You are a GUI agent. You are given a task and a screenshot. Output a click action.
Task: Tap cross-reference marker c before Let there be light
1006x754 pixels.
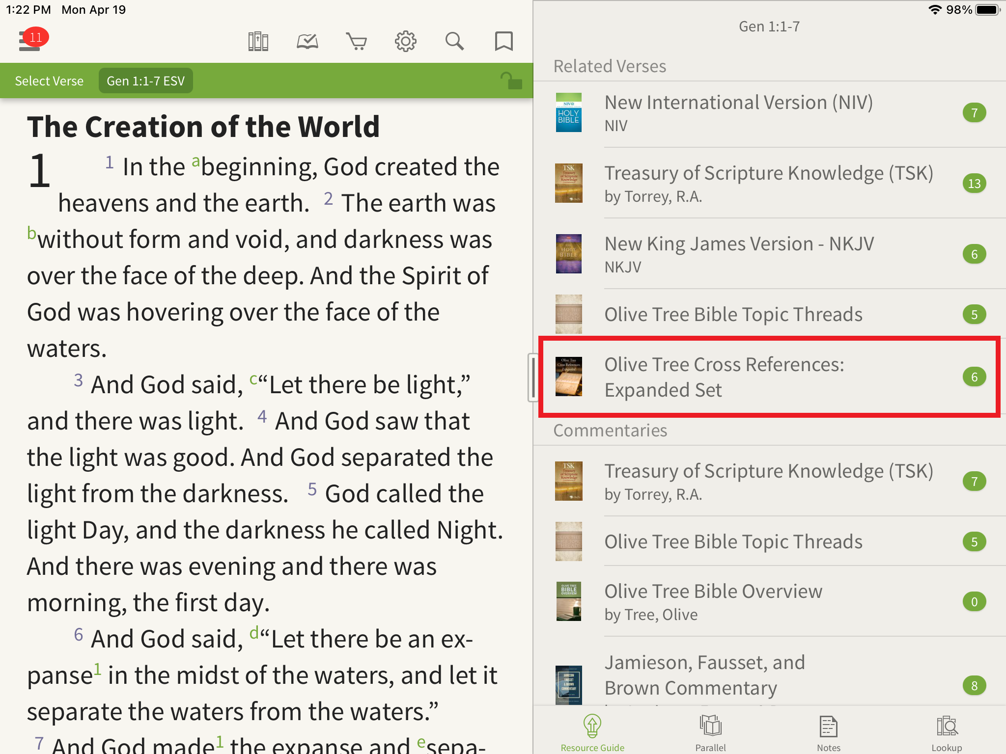click(x=253, y=379)
